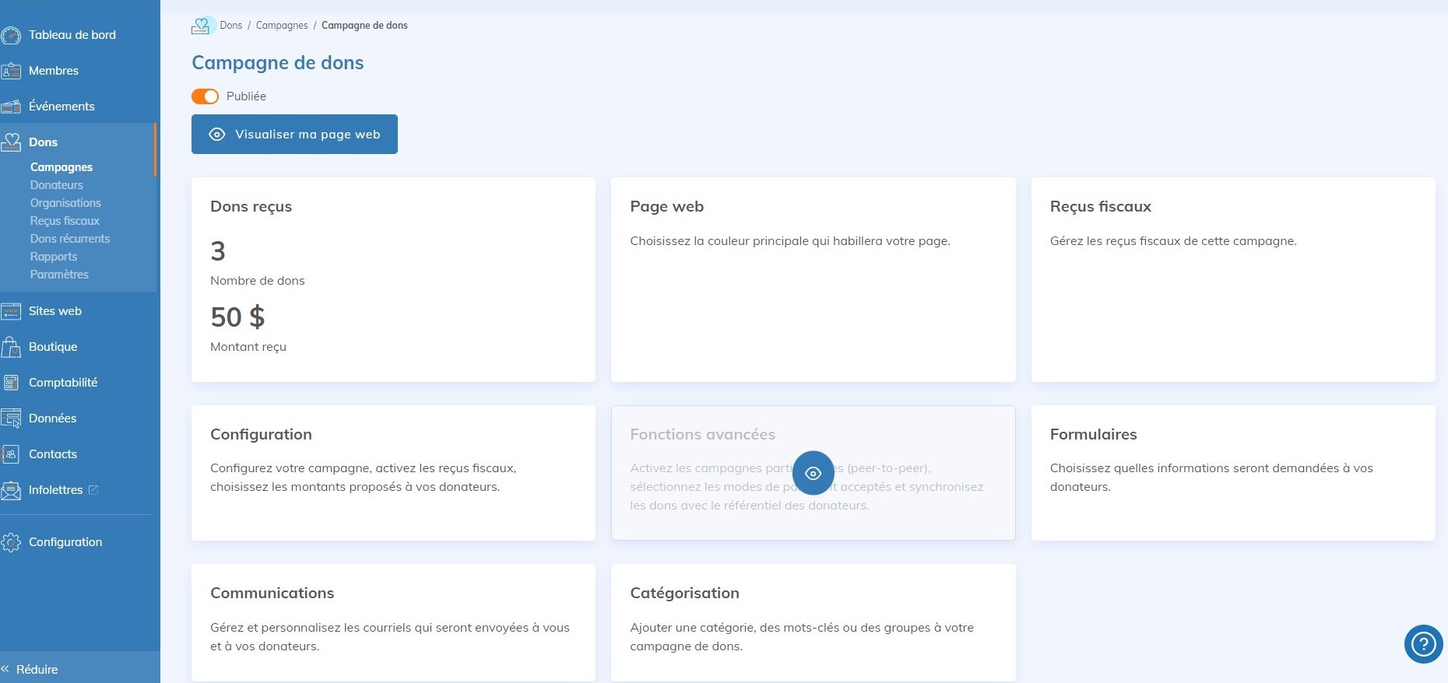Open Contacts menu label
This screenshot has height=683, width=1448.
click(x=53, y=454)
